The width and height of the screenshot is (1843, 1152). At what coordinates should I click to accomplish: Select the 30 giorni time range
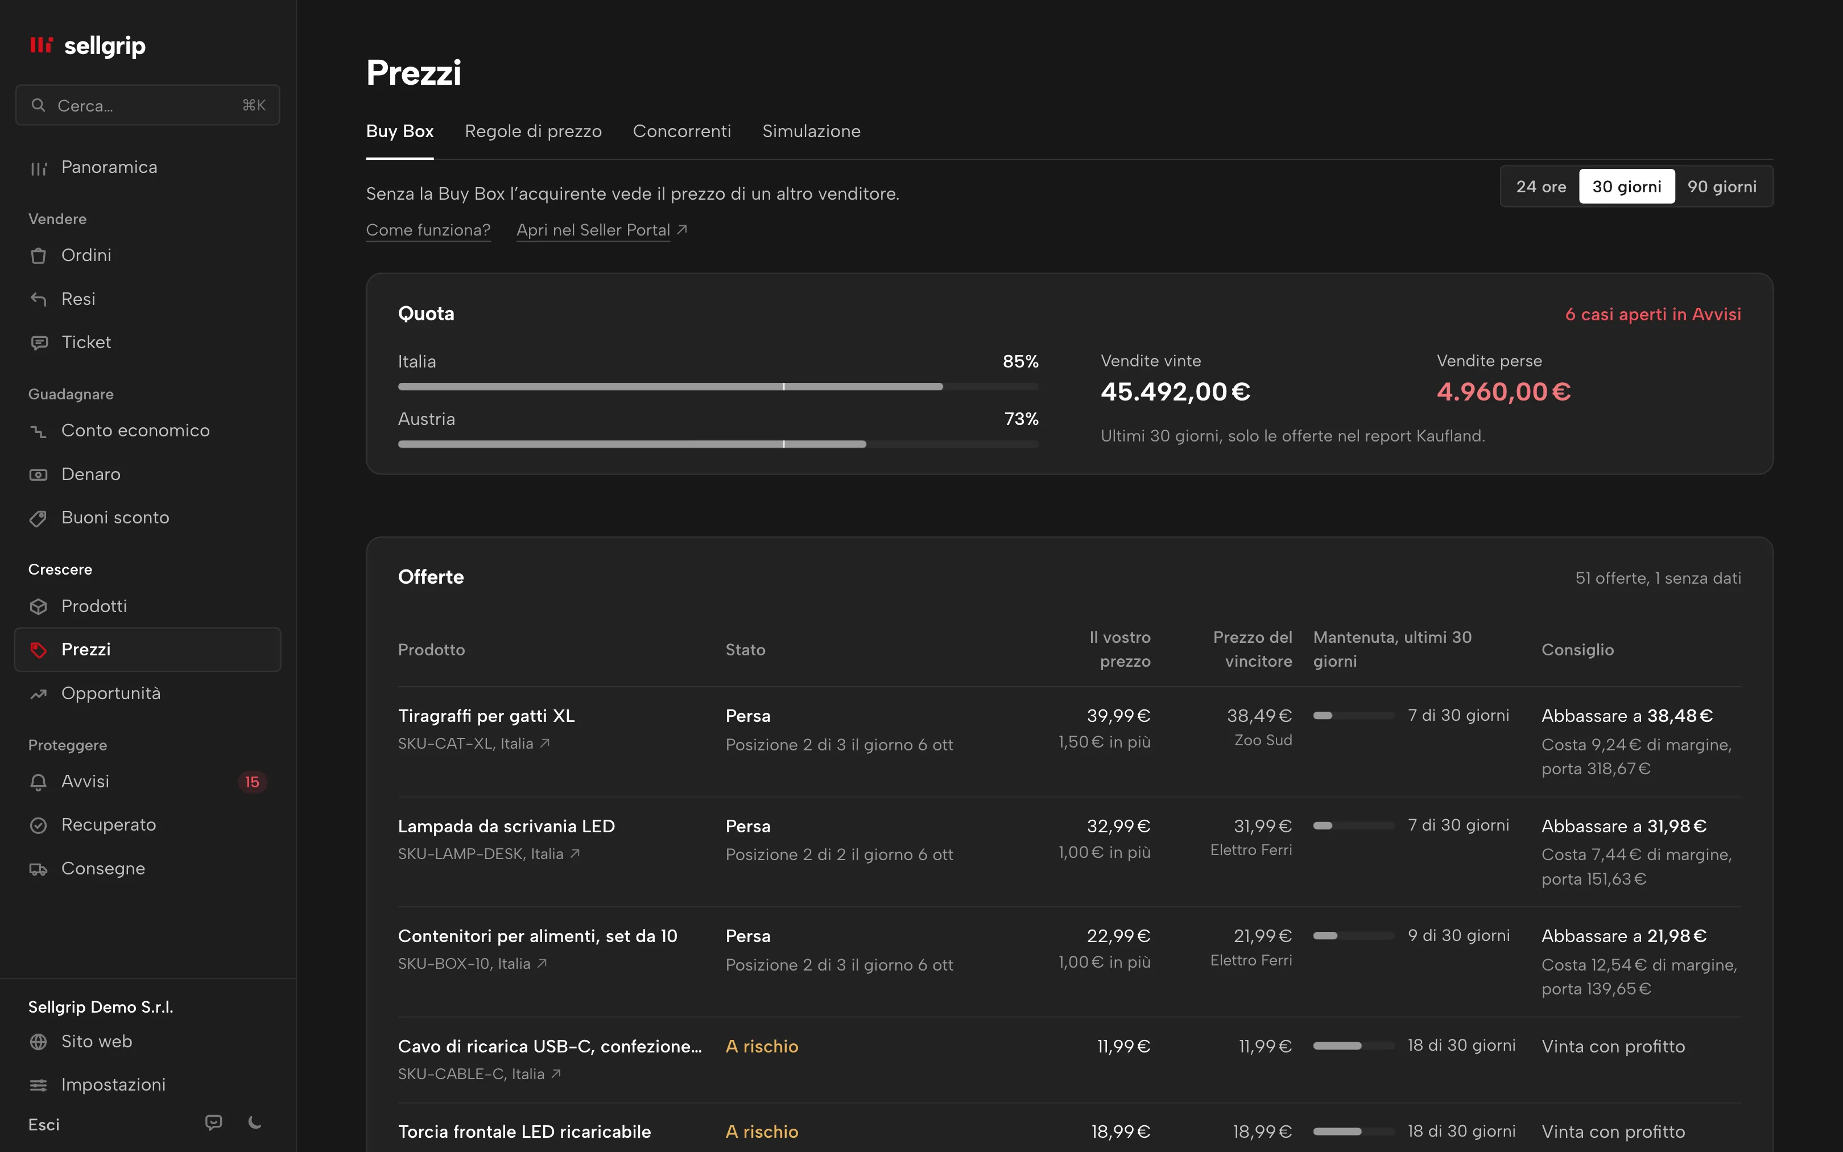pos(1627,187)
